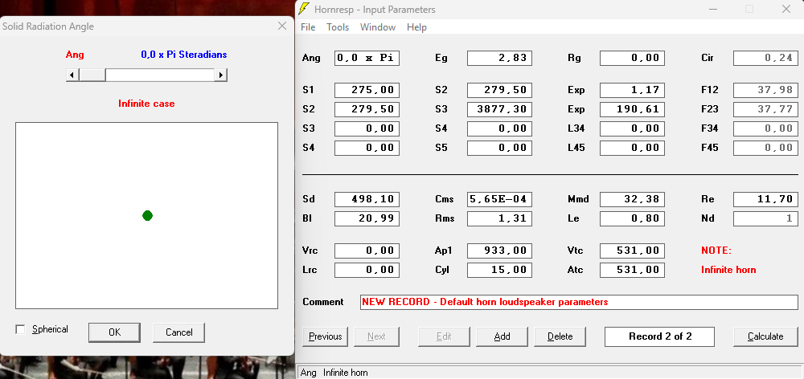Open the Tools menu

[338, 27]
